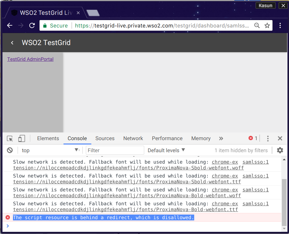Image resolution: width=289 pixels, height=234 pixels.
Task: Select the script resource redirect error message
Action: (x=103, y=217)
